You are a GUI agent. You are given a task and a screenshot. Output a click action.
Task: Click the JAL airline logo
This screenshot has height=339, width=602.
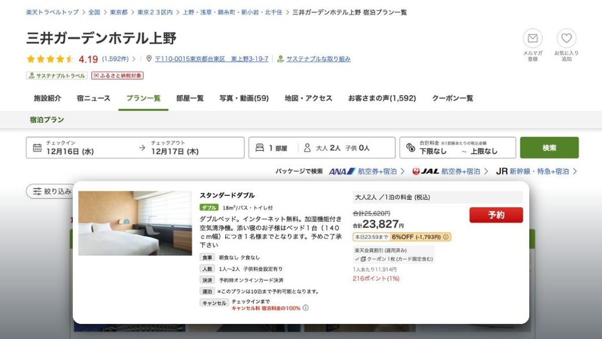point(425,171)
